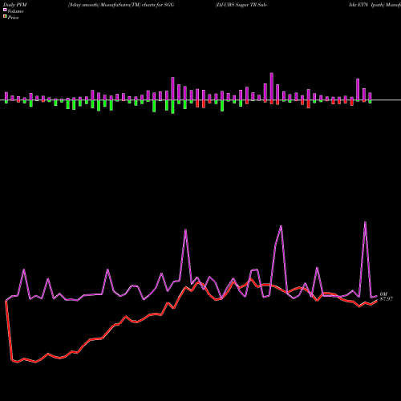The height and width of the screenshot is (401, 401).
Task: Click the 'Daily PVM' title text
Action: [x=15, y=5]
